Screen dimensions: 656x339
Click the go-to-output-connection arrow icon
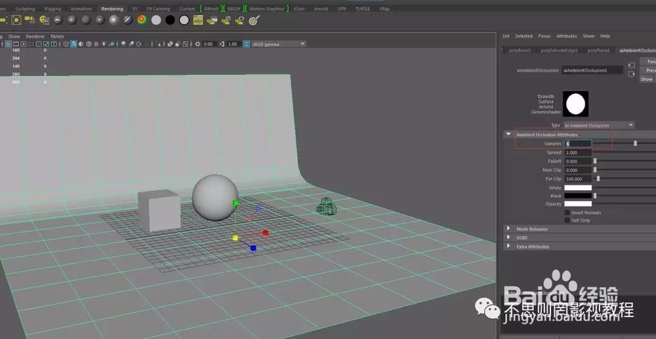pos(631,74)
